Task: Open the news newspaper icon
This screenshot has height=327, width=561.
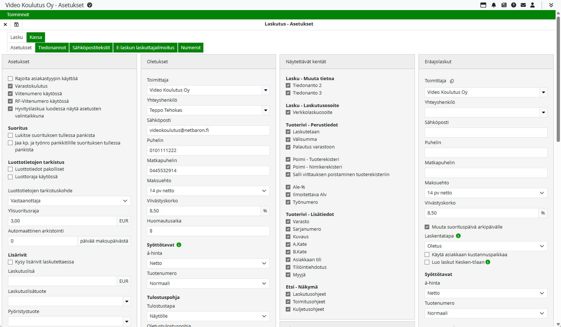Action: [504, 5]
